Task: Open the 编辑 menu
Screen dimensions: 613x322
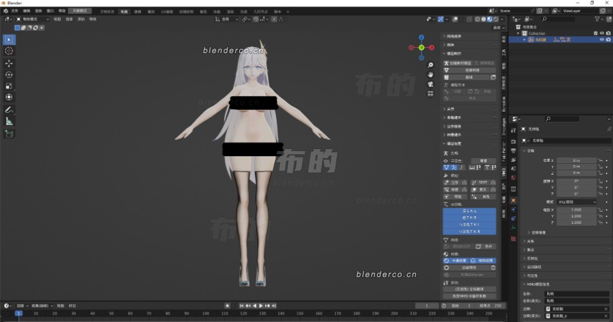Action: (27, 11)
